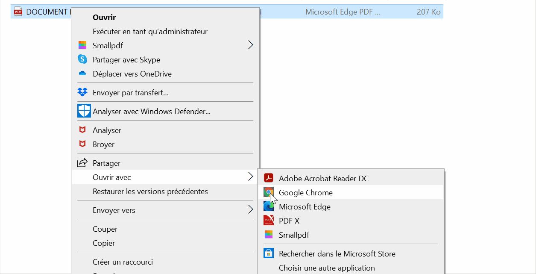Choose Envoyer par transfert...
536x274 pixels.
click(x=166, y=93)
